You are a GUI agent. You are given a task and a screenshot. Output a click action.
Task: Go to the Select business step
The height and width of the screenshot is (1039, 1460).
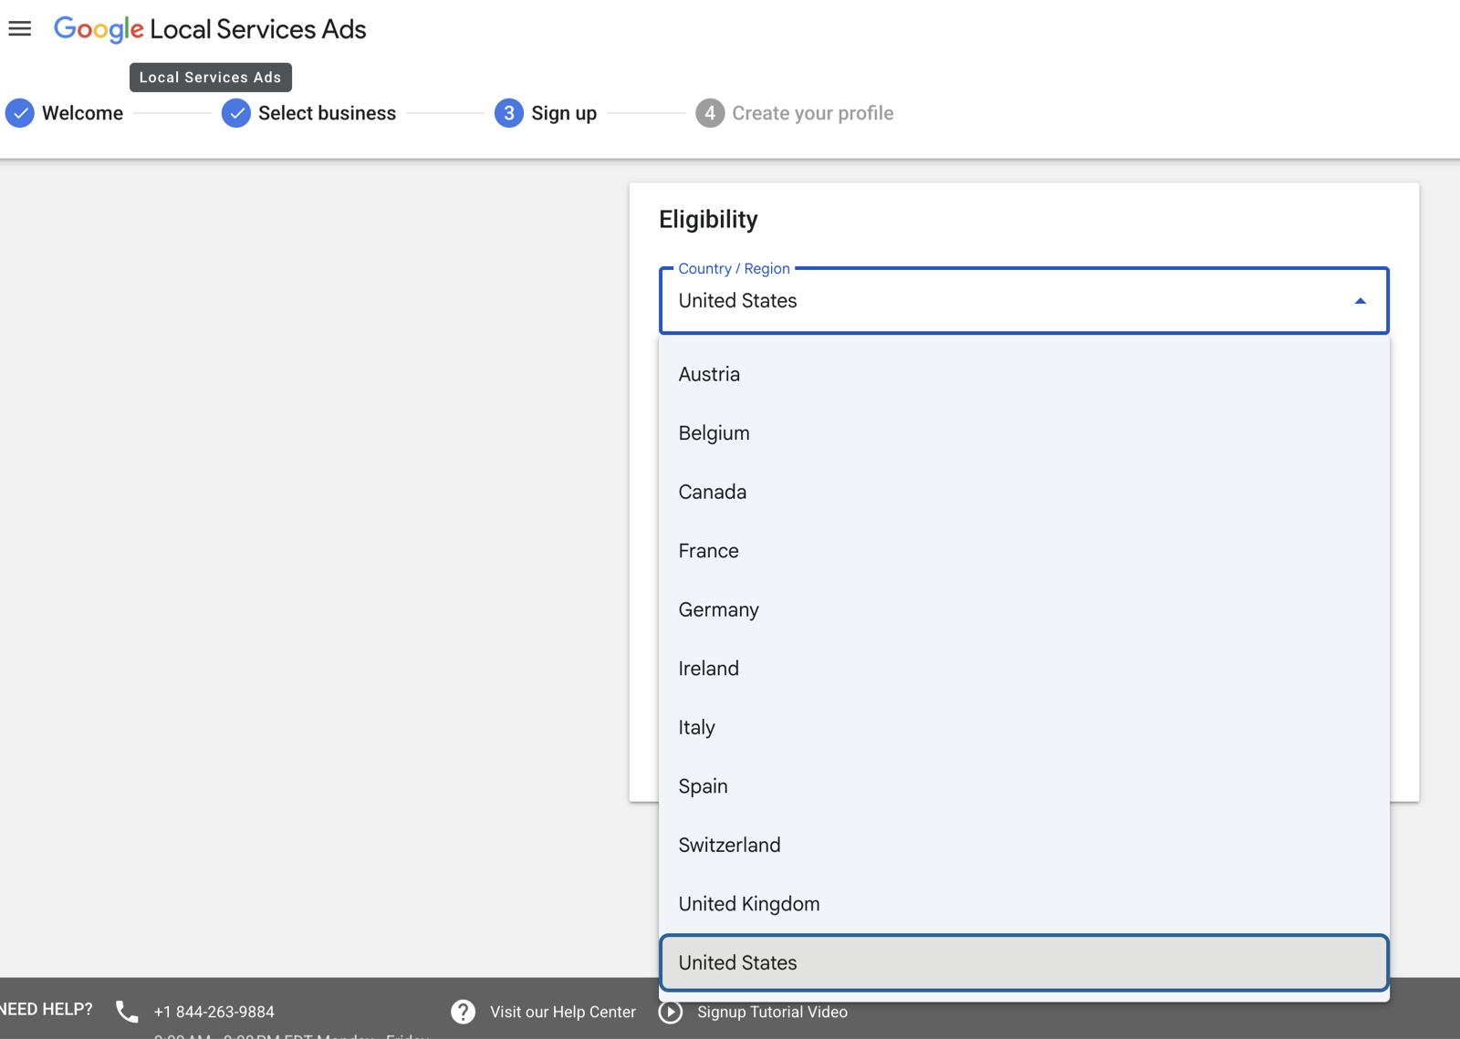click(x=327, y=113)
